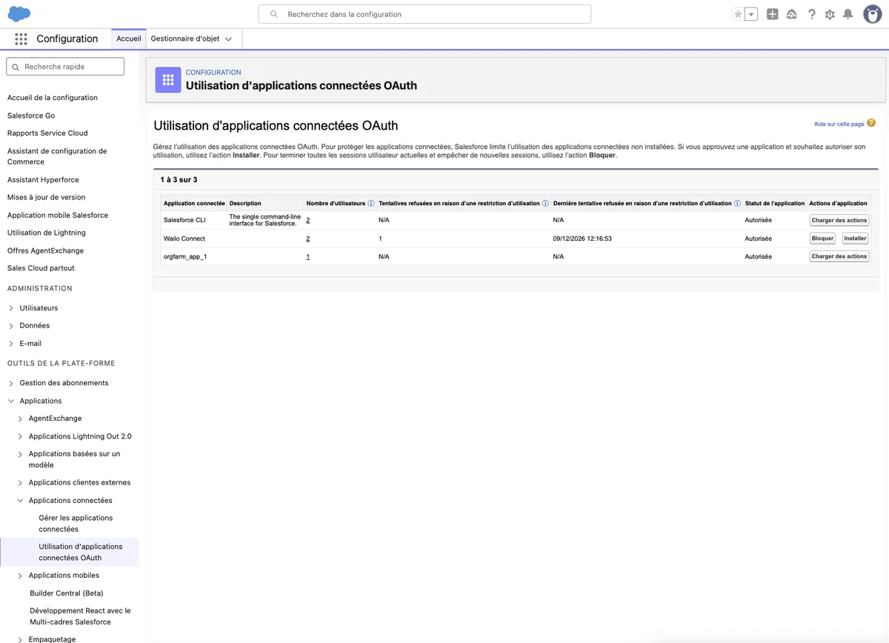Image resolution: width=889 pixels, height=643 pixels.
Task: Click the Statut de l'application column header
Action: point(775,203)
